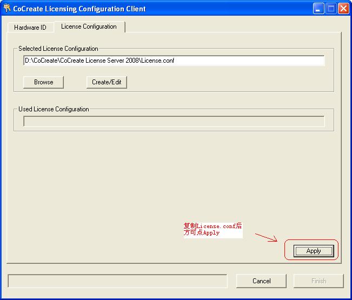Click the Browse button
Image resolution: width=352 pixels, height=300 pixels.
[44, 82]
